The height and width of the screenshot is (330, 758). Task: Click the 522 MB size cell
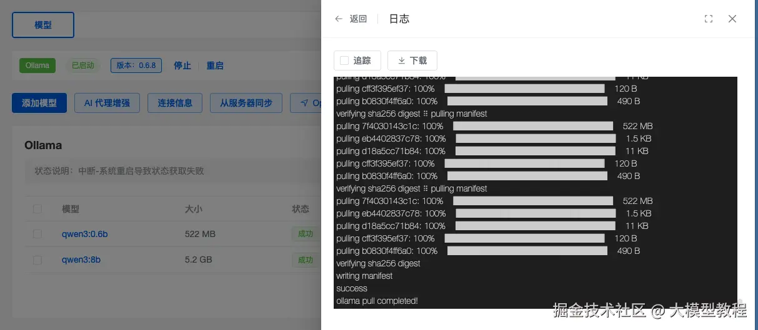200,234
